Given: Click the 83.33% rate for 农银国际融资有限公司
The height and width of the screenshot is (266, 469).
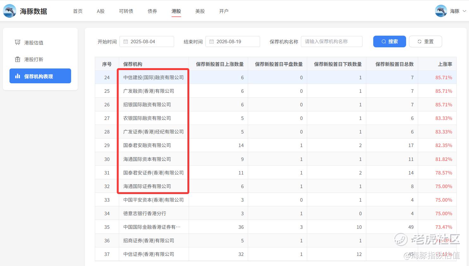Looking at the screenshot, I should point(444,118).
